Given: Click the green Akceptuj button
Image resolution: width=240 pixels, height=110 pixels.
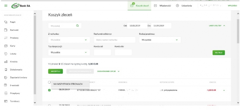Looking at the screenshot, I should (55, 71).
